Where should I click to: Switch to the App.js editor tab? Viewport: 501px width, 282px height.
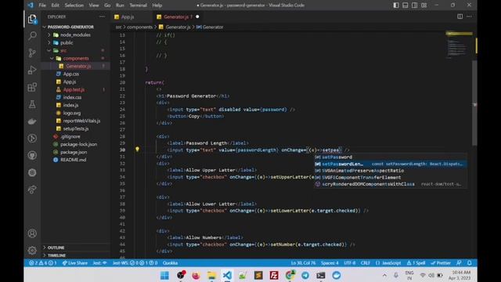point(128,16)
